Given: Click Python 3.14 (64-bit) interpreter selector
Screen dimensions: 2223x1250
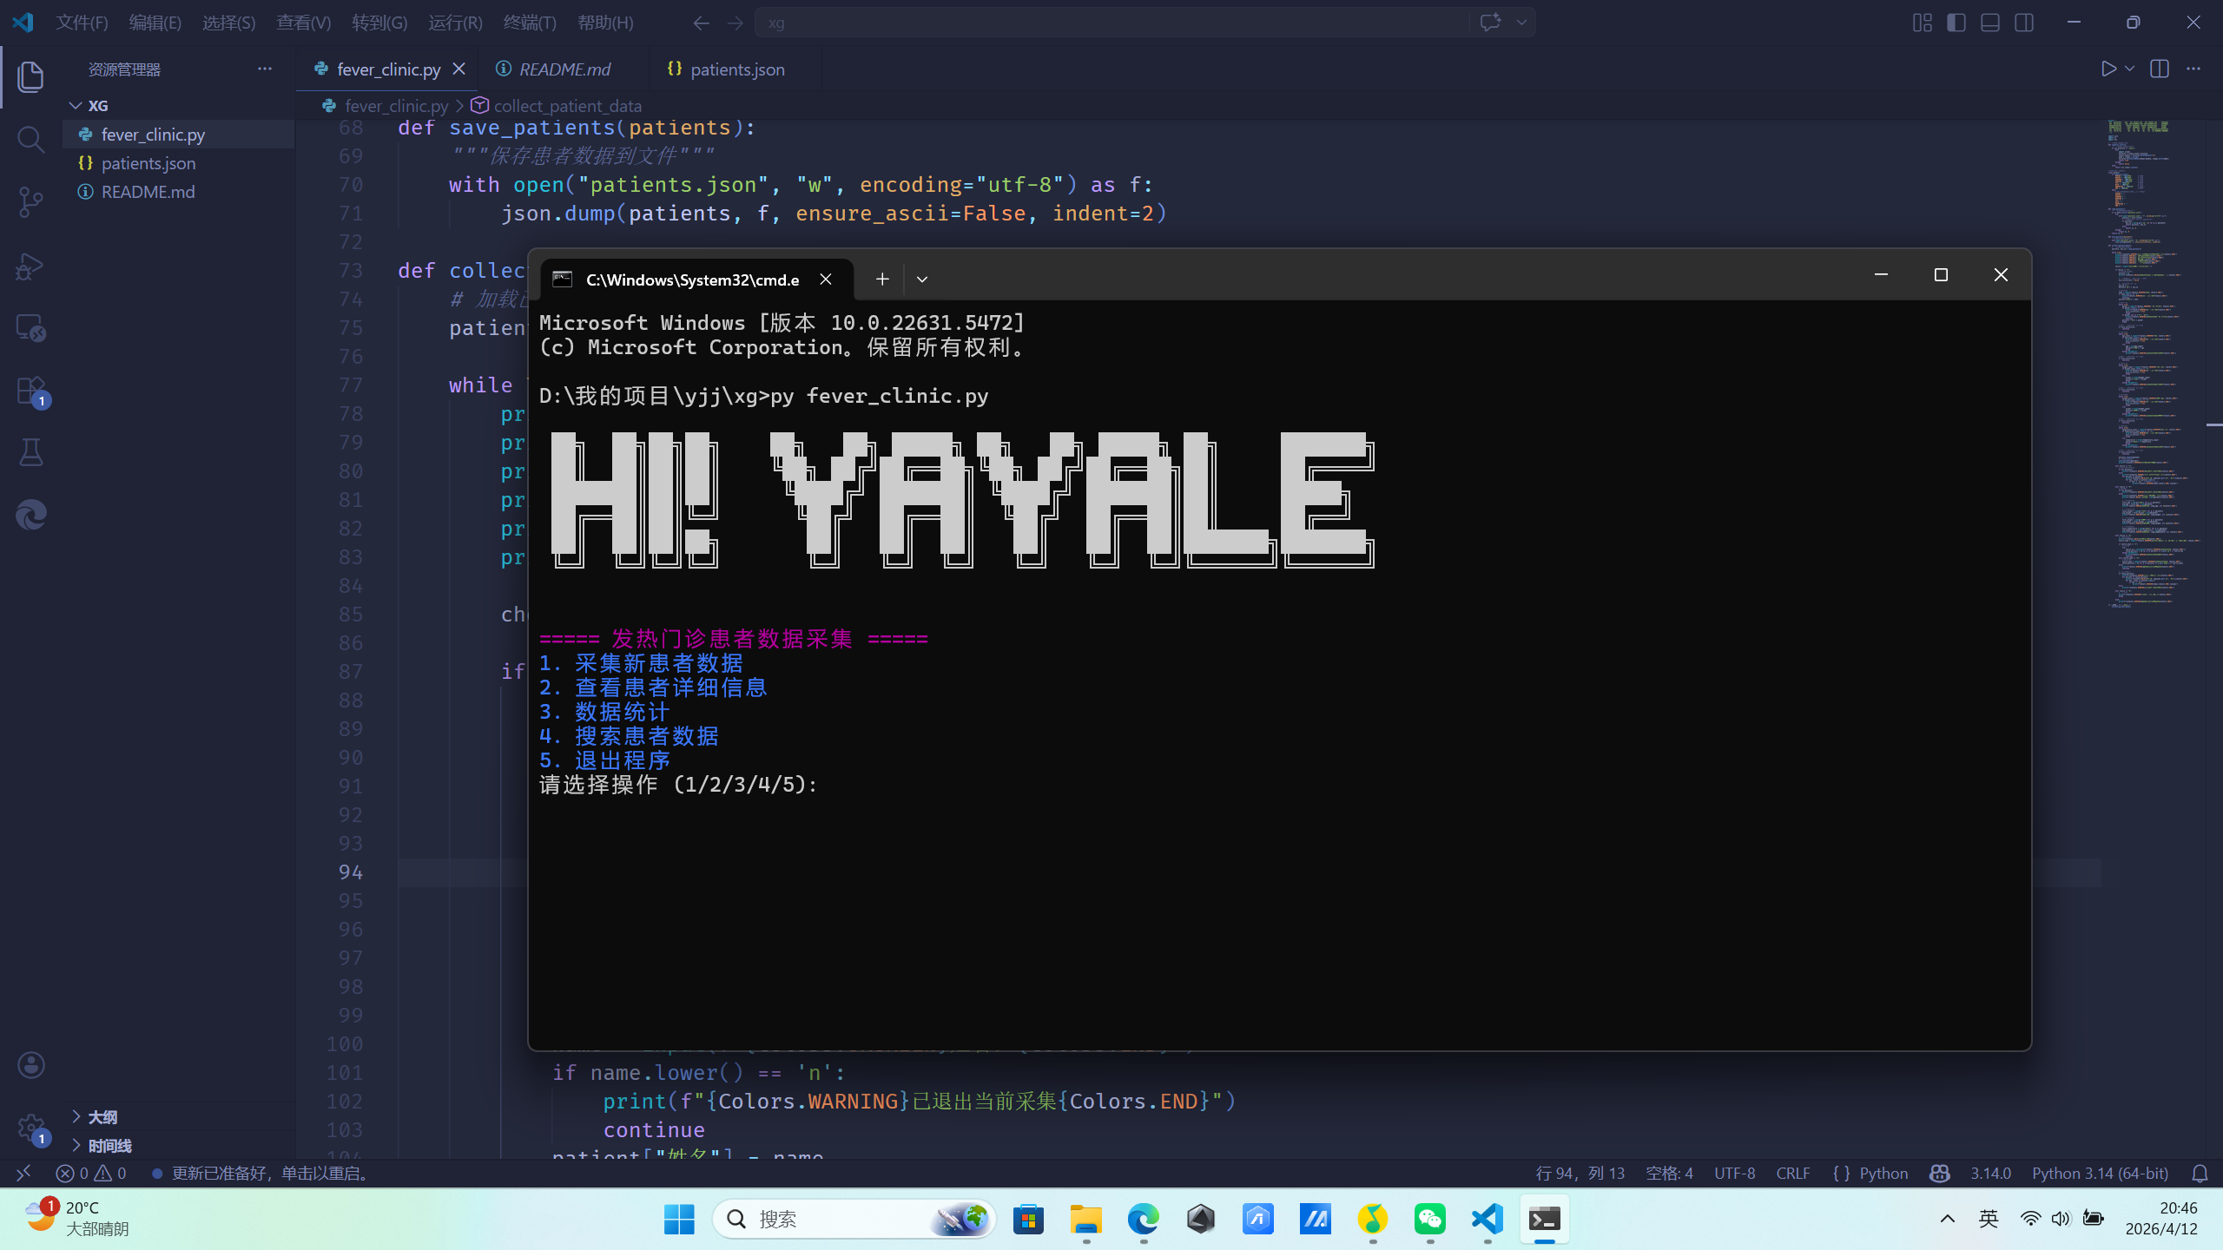Looking at the screenshot, I should 2100,1174.
